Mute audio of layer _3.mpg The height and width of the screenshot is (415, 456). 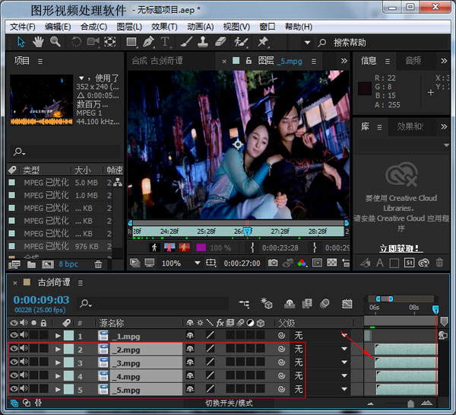tap(24, 362)
